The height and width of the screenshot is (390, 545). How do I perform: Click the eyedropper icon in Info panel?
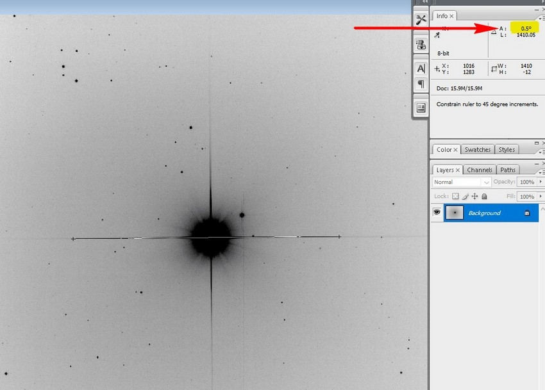click(x=437, y=35)
